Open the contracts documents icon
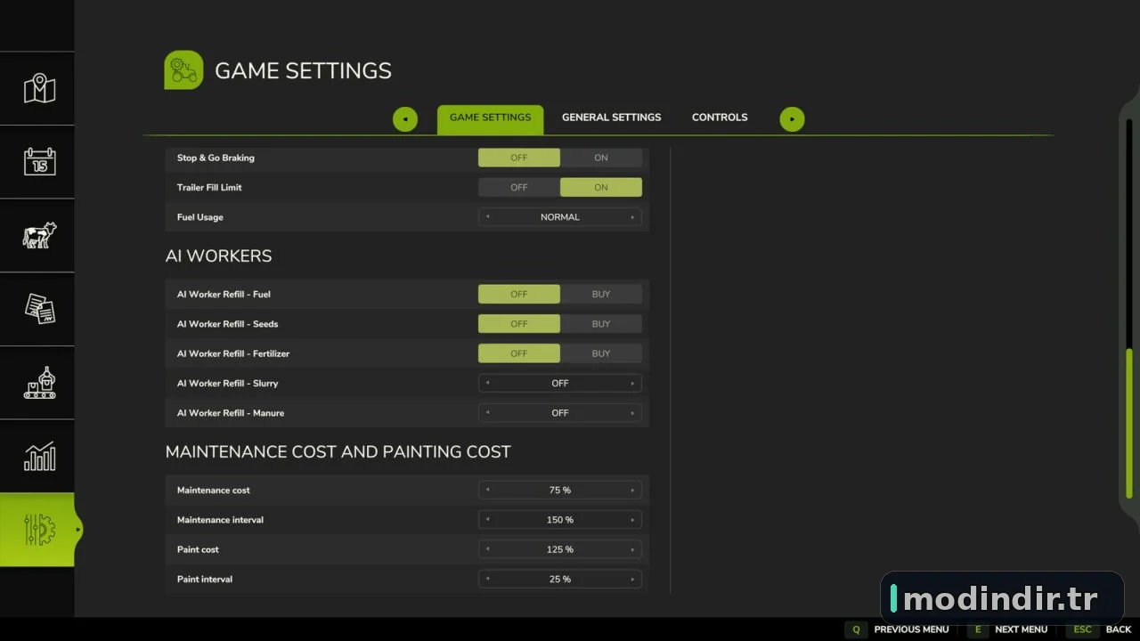The height and width of the screenshot is (641, 1140). click(39, 309)
